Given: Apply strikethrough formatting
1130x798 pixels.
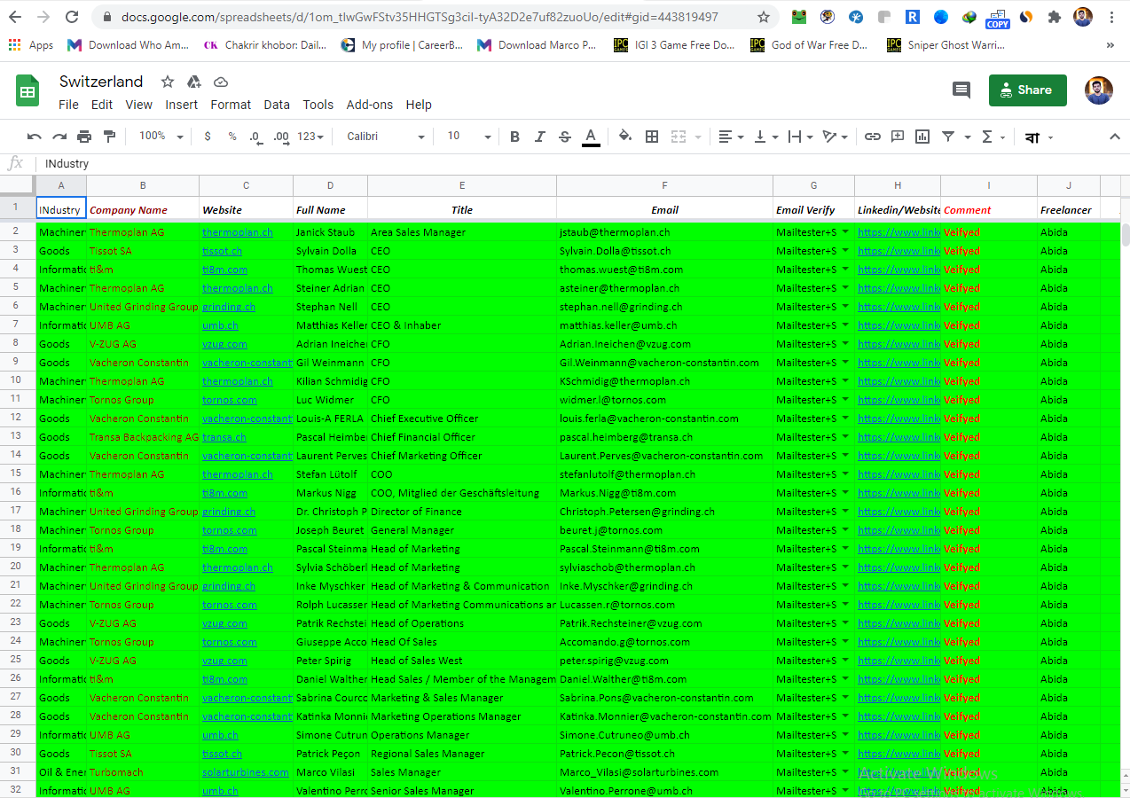Looking at the screenshot, I should pos(565,137).
